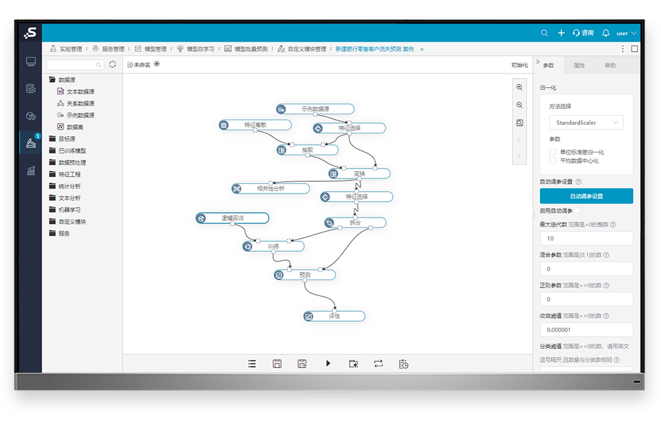Expand the 机器学习 folder in tree

click(69, 210)
